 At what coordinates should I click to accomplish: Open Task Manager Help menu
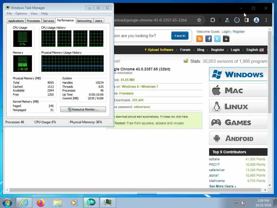point(44,14)
